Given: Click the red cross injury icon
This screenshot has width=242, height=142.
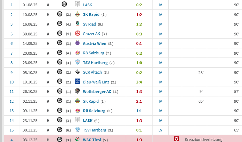Looking at the screenshot, I should click(176, 139).
